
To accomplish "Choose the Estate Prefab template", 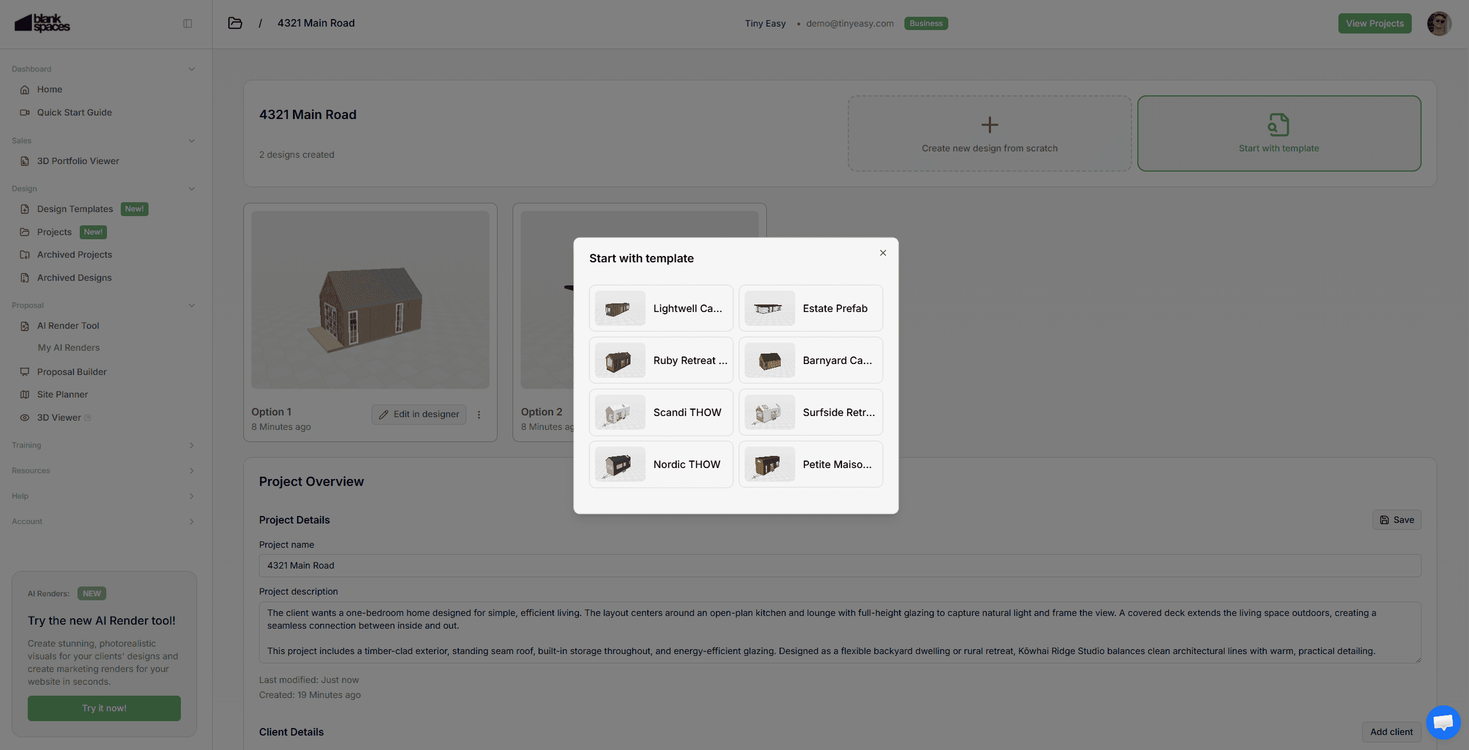I will click(x=810, y=308).
